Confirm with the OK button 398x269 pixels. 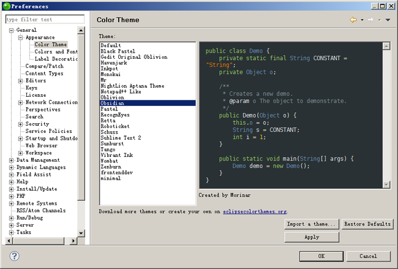coord(321,256)
